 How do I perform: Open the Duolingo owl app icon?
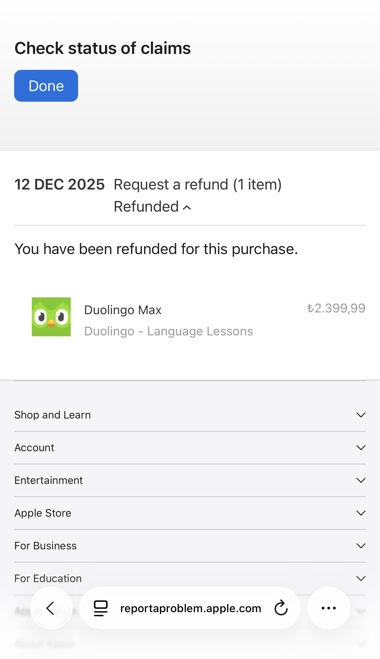point(51,317)
